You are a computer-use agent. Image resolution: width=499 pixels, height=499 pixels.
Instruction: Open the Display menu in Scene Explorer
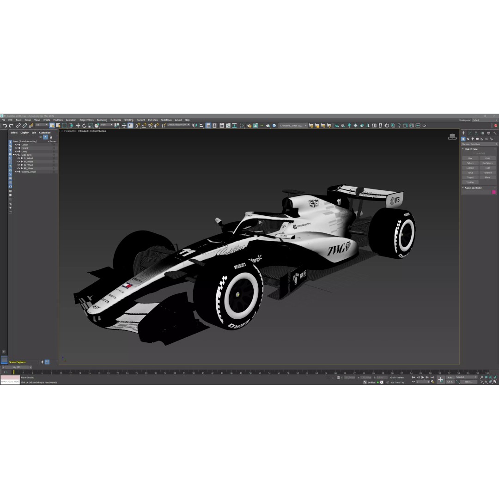tap(24, 133)
